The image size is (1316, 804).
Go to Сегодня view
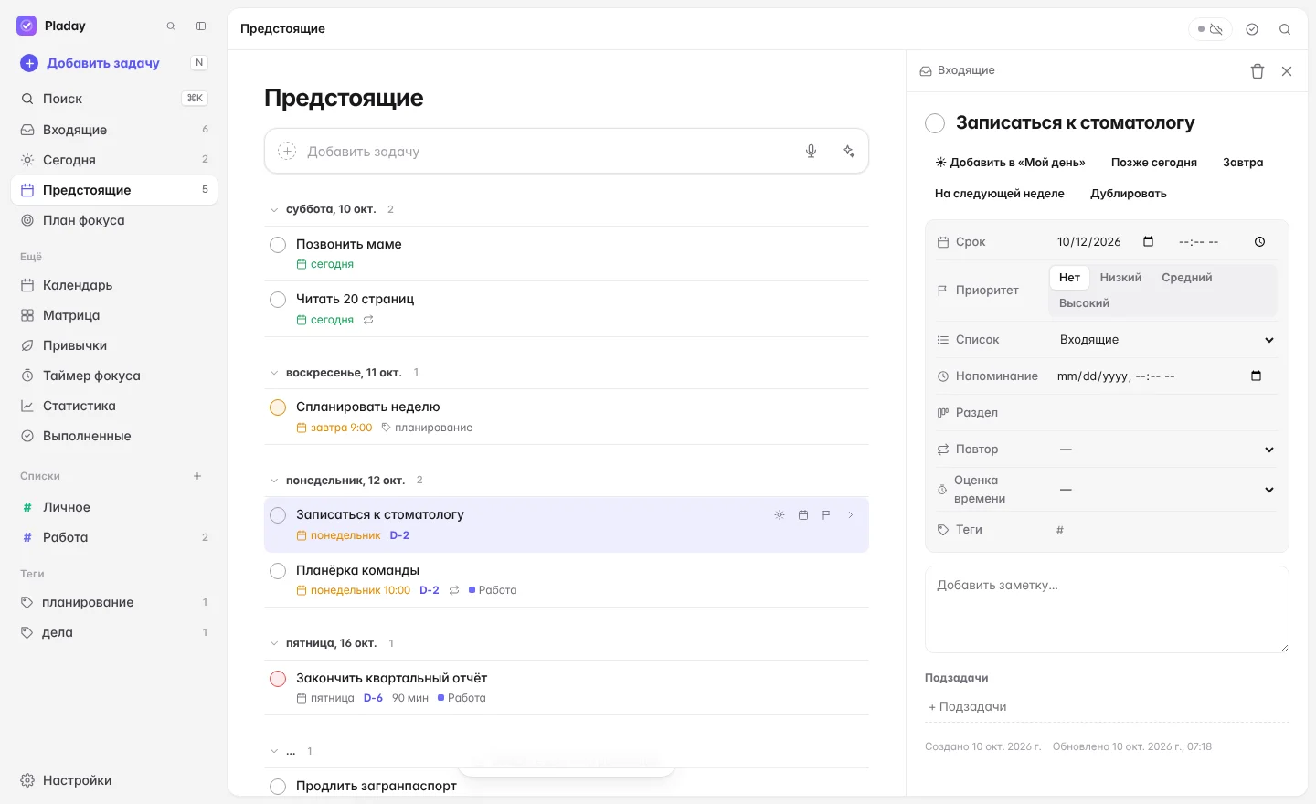tap(114, 160)
